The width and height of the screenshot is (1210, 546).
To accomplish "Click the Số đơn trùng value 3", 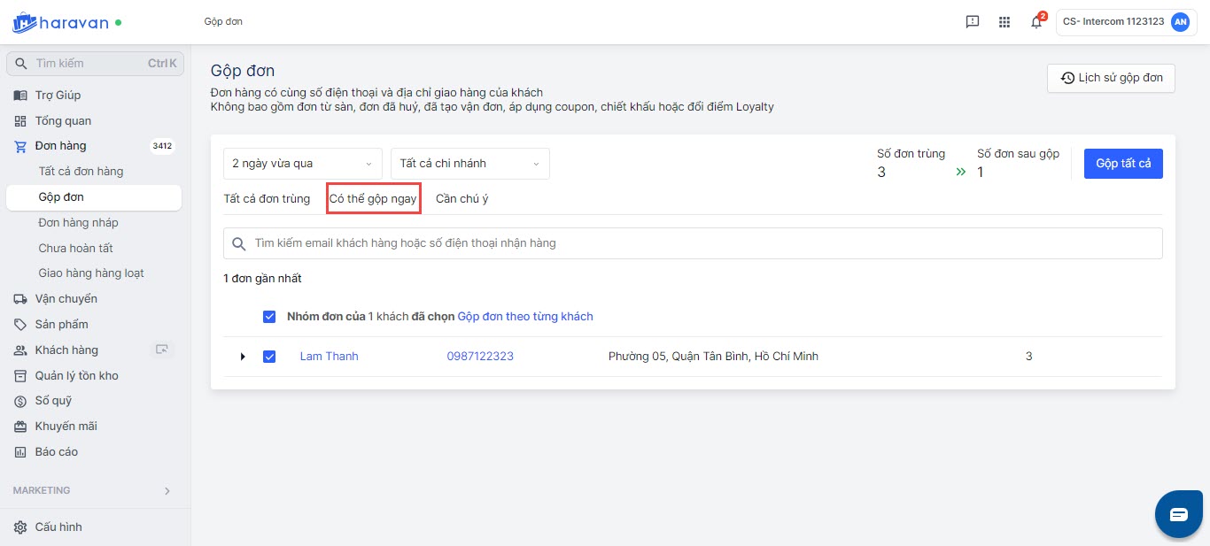I will 881,173.
